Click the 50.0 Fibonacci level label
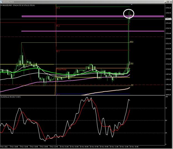The height and width of the screenshot is (149, 173). pyautogui.click(x=132, y=63)
